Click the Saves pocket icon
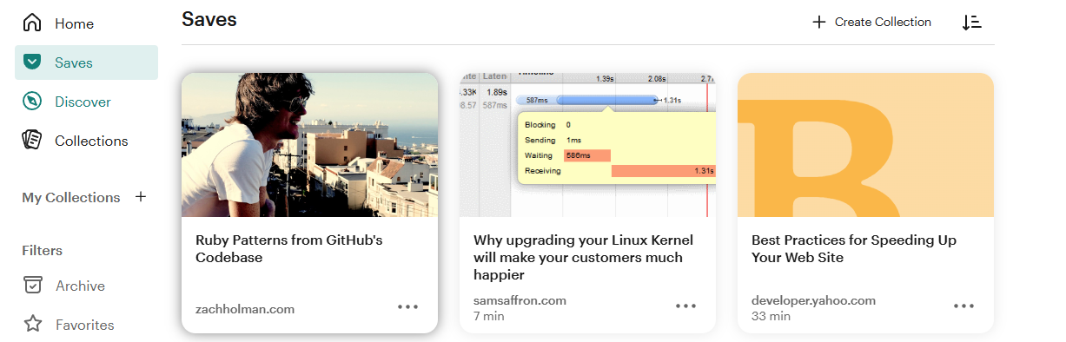 coord(32,62)
